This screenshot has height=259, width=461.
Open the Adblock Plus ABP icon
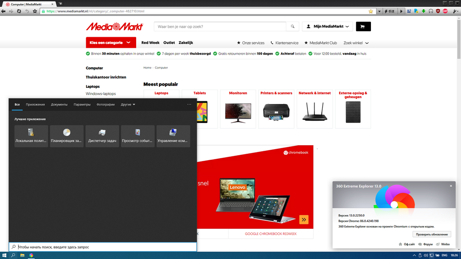445,11
